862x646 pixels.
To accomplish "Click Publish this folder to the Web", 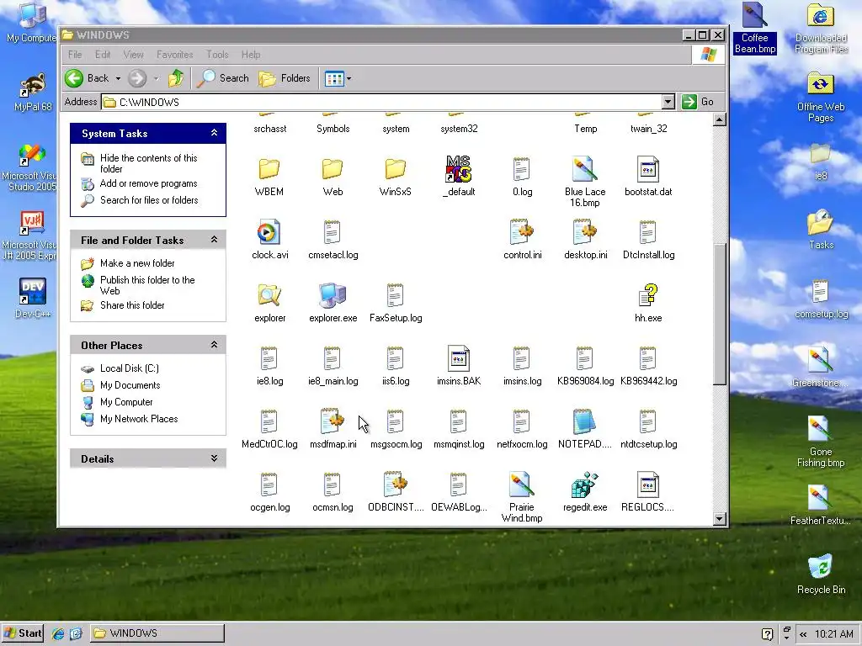I will click(147, 285).
